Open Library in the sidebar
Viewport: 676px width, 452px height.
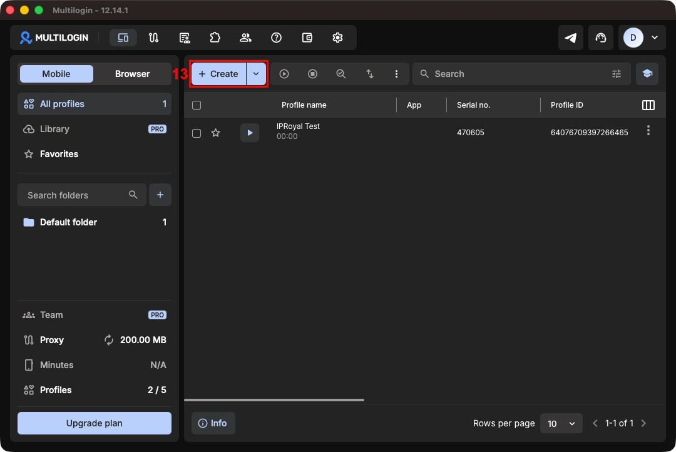pos(95,129)
